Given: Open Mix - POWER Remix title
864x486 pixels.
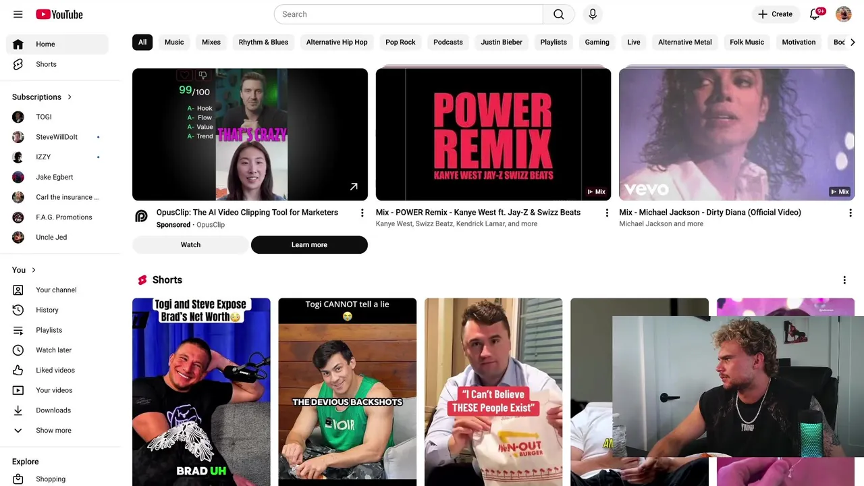Looking at the screenshot, I should coord(478,213).
